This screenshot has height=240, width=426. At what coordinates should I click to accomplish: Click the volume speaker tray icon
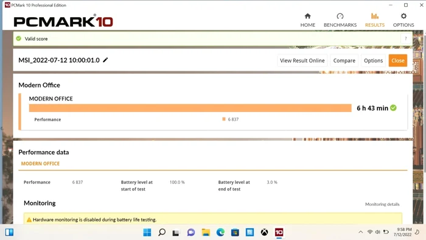click(378, 232)
